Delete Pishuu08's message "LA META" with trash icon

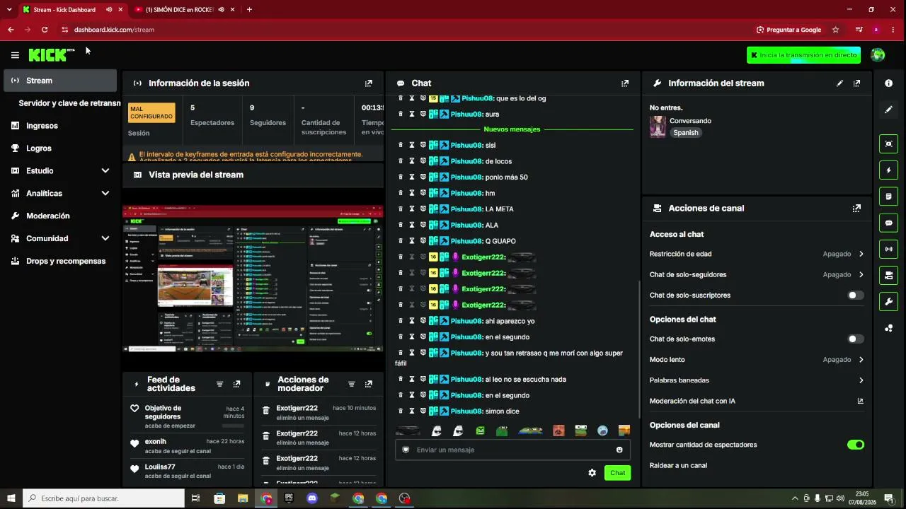pos(400,209)
